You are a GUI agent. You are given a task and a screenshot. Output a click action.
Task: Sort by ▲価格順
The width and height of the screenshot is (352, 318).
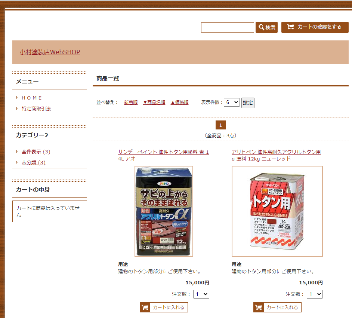click(x=179, y=103)
